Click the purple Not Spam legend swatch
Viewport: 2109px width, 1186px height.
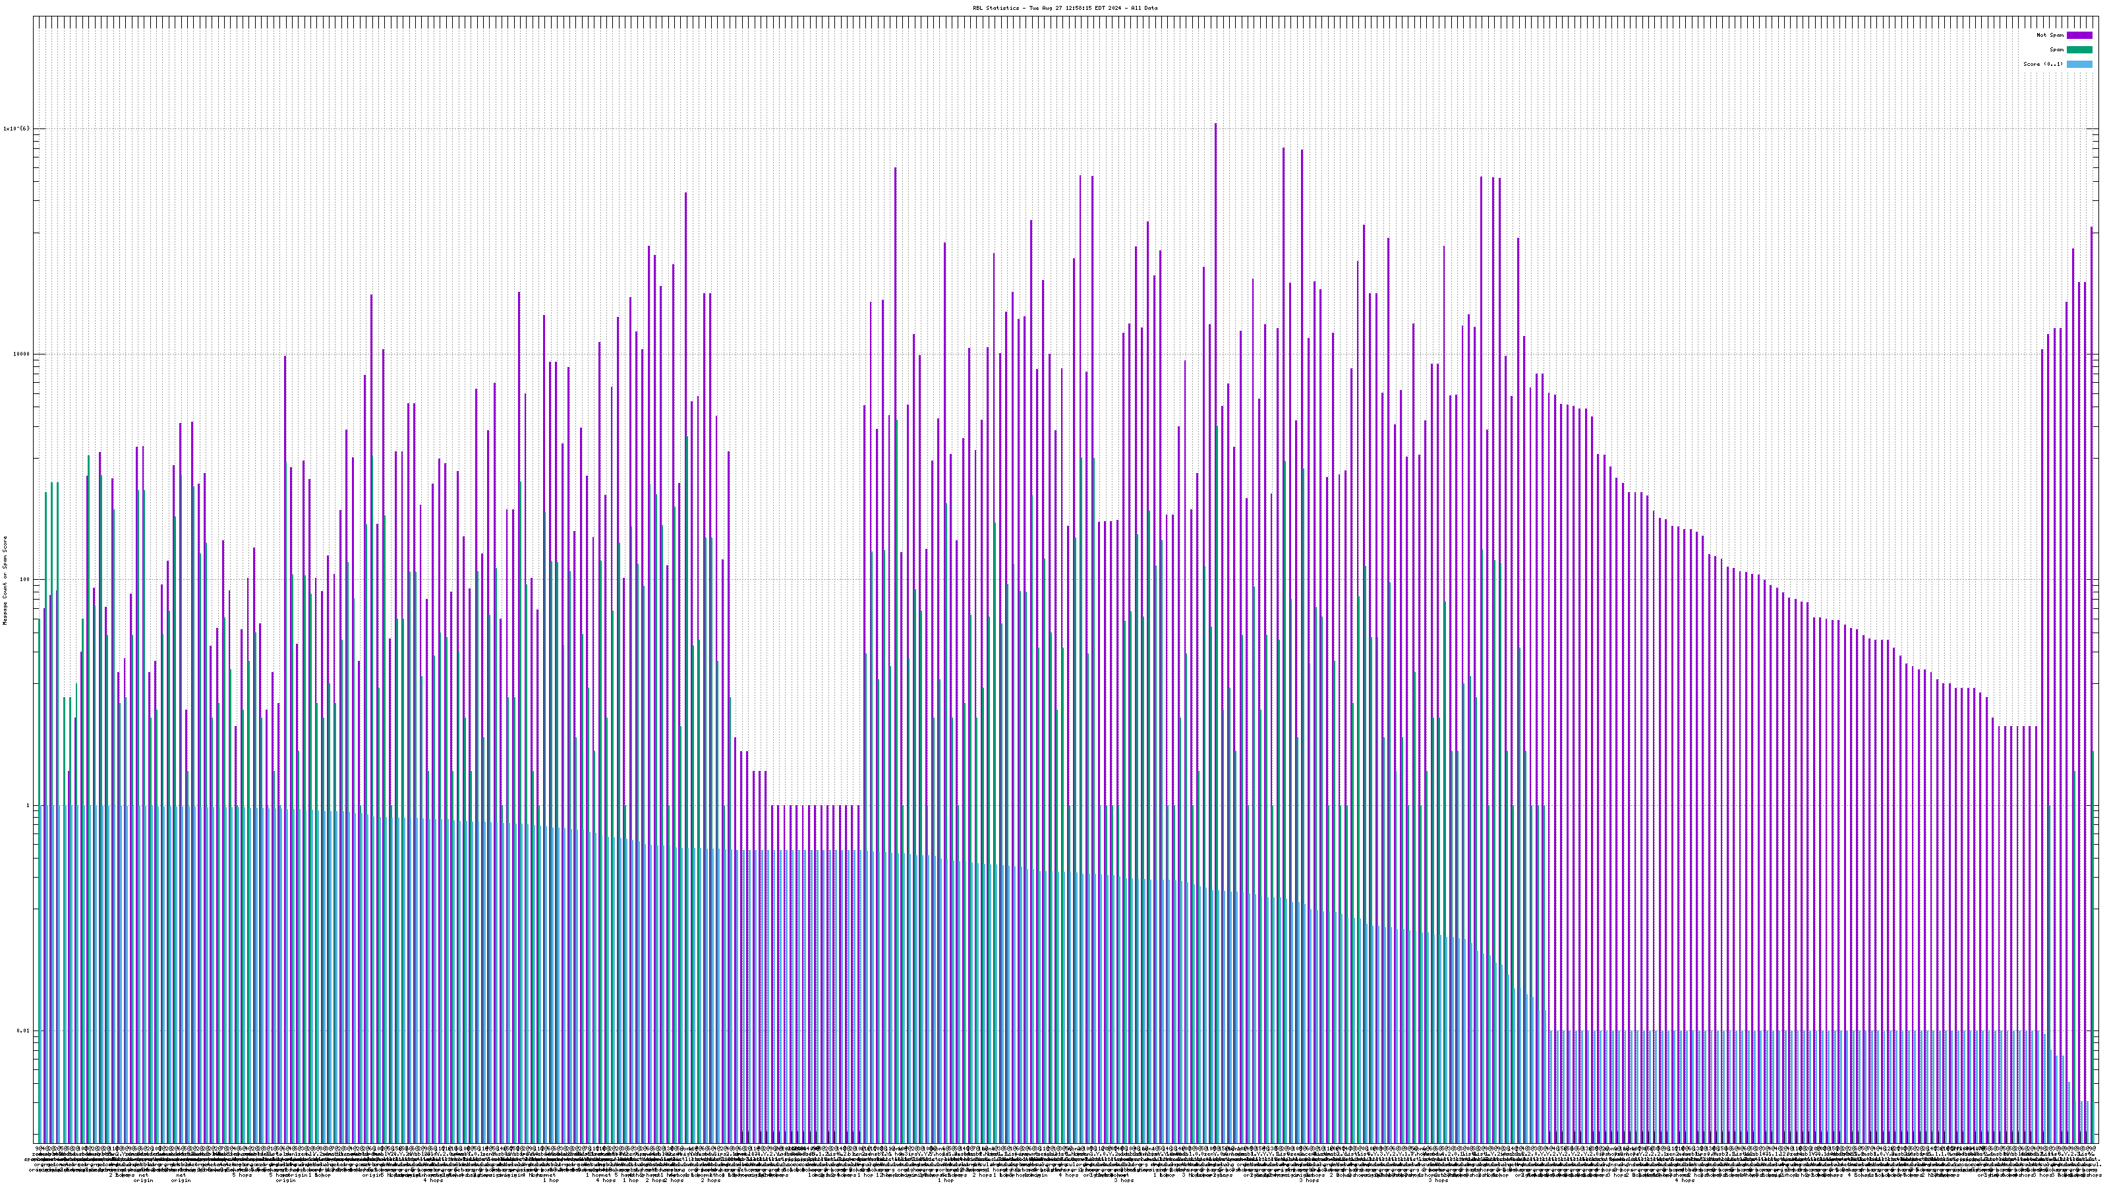click(x=2079, y=35)
